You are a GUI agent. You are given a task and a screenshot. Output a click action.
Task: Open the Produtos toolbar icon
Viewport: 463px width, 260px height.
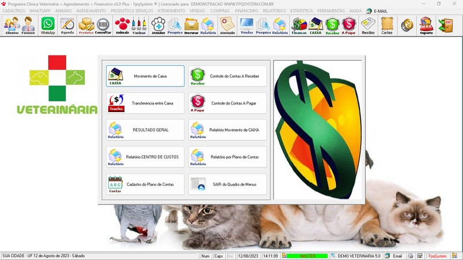click(86, 25)
